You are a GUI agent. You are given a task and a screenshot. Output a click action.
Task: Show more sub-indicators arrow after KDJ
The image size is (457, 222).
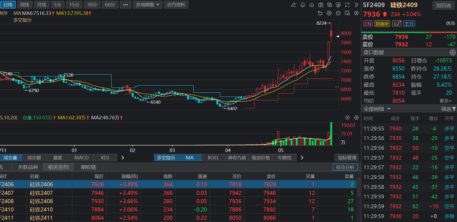[x=123, y=158]
